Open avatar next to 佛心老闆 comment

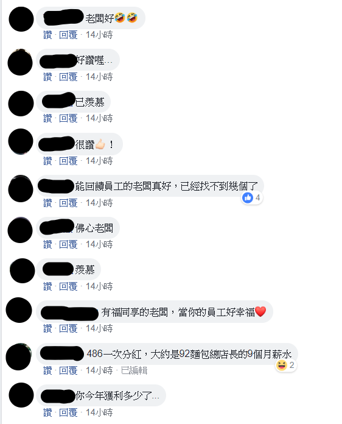coord(20,230)
